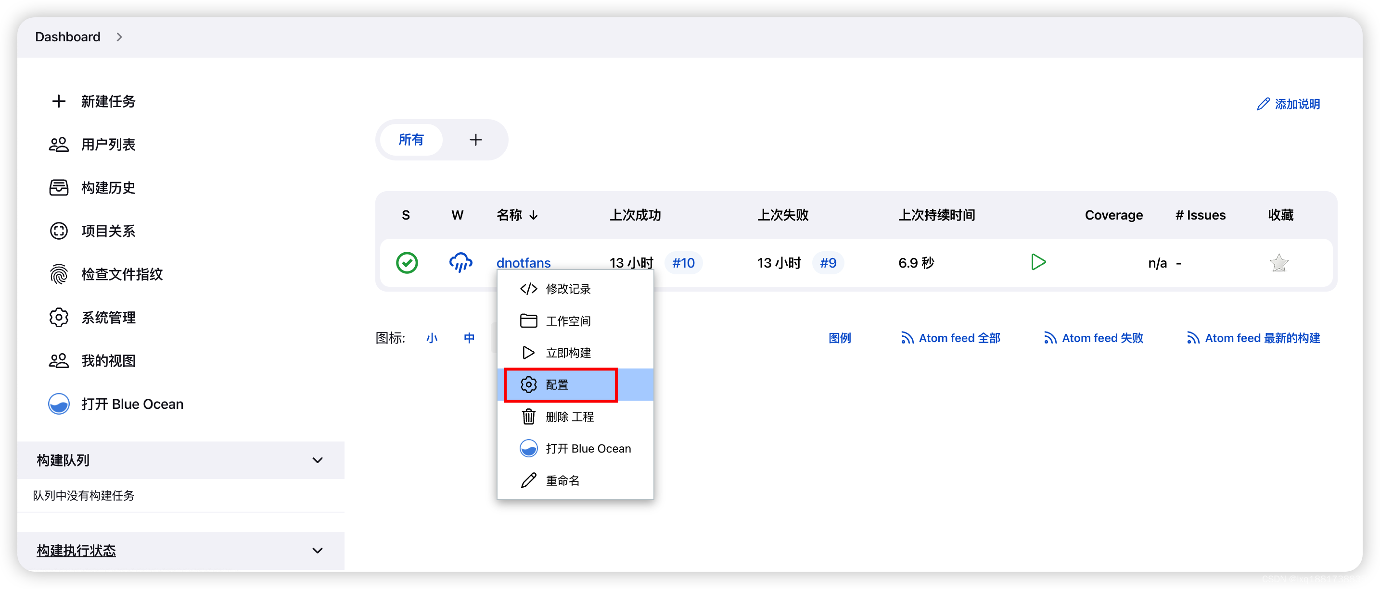
Task: Click the 添加说明 link
Action: (1289, 104)
